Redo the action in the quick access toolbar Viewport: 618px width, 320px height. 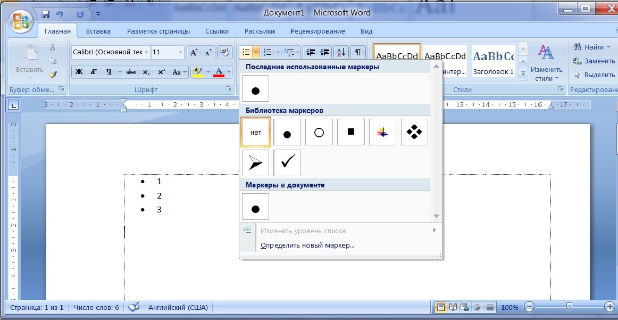pos(80,14)
